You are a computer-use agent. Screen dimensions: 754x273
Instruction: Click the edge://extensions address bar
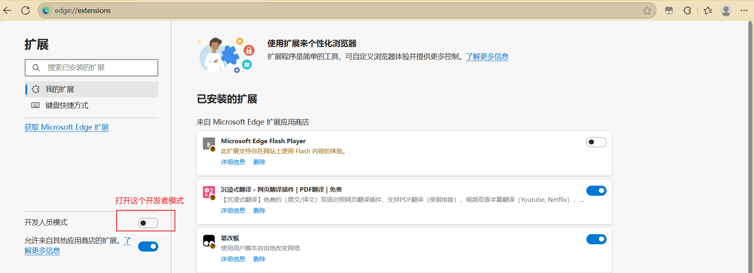click(x=347, y=11)
